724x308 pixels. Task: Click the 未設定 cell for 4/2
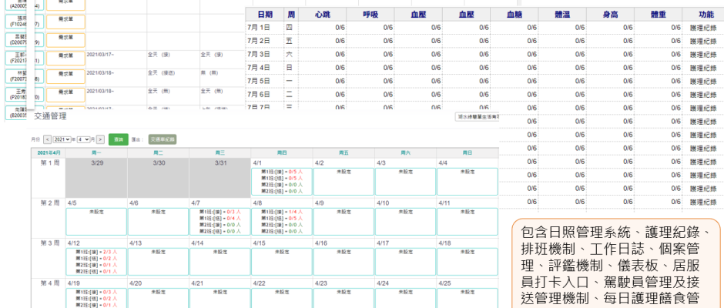tap(343, 181)
